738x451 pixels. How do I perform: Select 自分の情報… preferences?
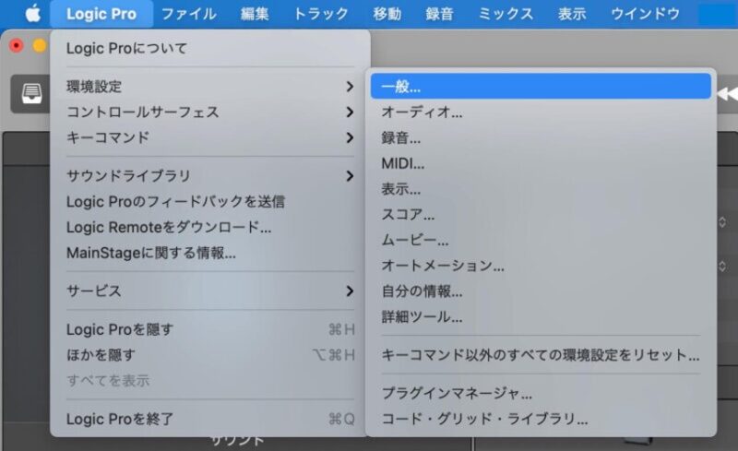pos(541,291)
